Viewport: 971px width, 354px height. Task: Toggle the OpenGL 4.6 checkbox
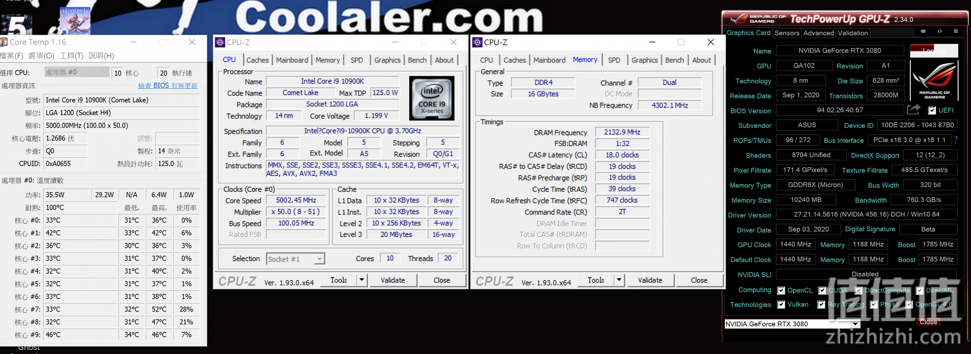(909, 304)
